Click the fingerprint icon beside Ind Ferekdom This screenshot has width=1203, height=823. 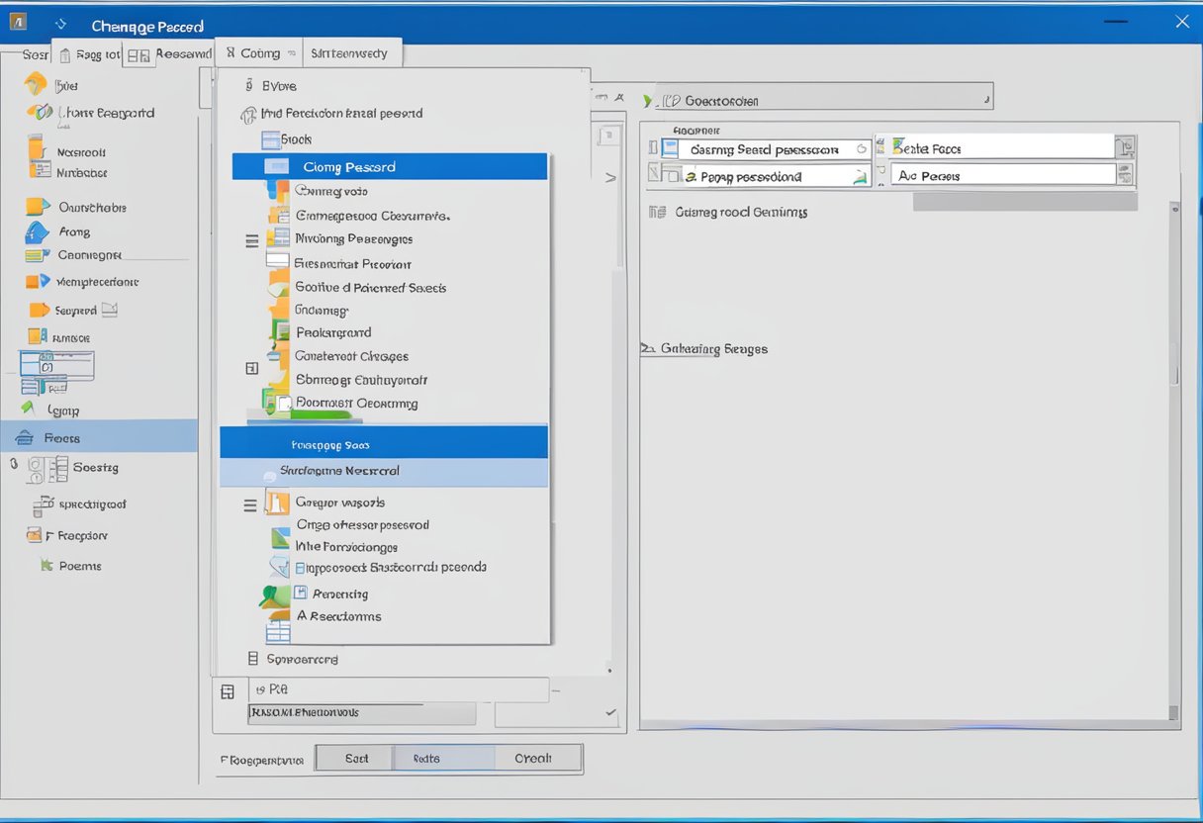(x=248, y=114)
